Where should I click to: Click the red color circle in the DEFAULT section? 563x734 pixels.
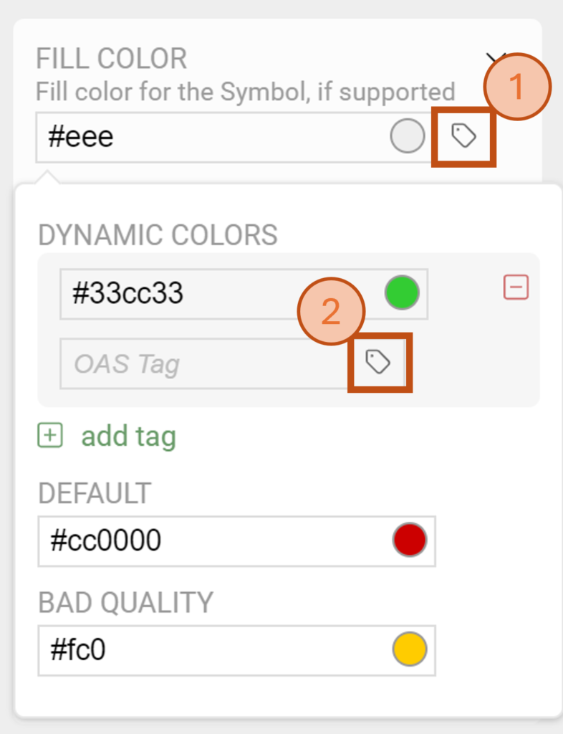(x=408, y=541)
